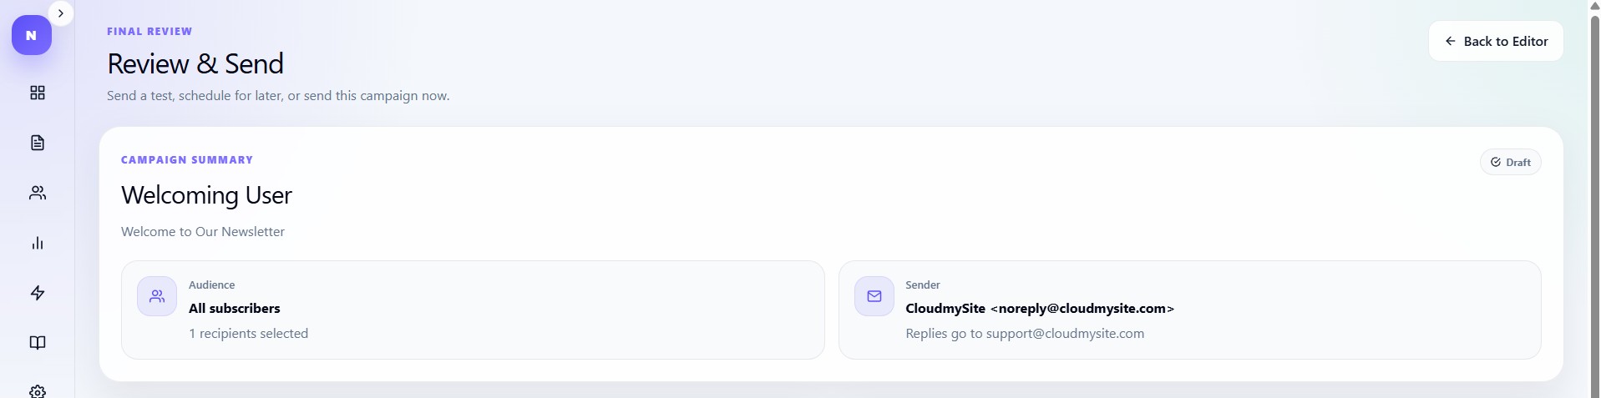
Task: Click the Back to Editor button
Action: tap(1496, 41)
